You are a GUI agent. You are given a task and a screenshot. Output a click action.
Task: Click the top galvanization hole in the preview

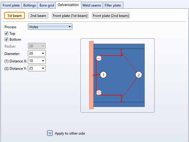pyautogui.click(x=99, y=59)
